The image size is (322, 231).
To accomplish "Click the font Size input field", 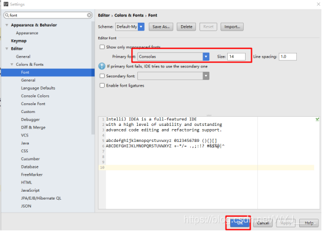I will pos(236,57).
